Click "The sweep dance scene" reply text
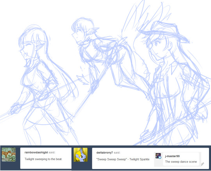 pyautogui.click(x=181, y=162)
